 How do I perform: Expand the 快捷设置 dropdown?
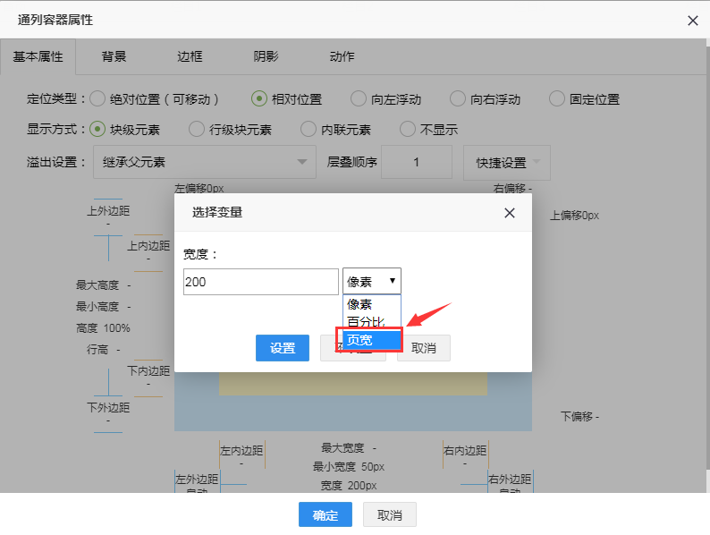[x=506, y=163]
